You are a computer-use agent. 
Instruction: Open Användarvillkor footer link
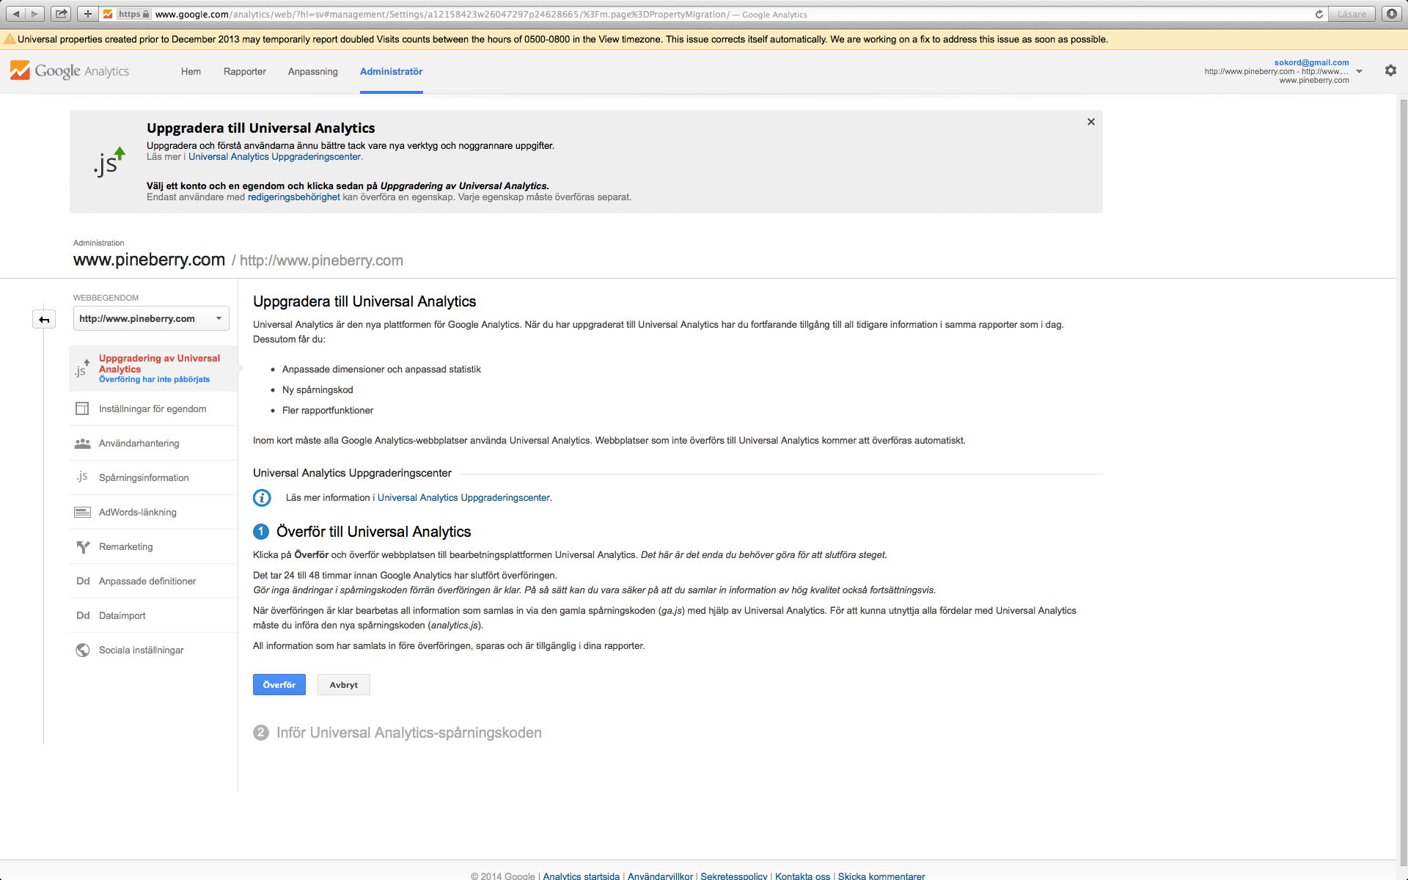(660, 876)
